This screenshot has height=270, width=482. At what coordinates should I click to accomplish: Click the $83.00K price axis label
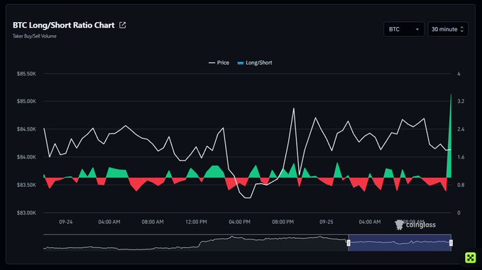26,212
